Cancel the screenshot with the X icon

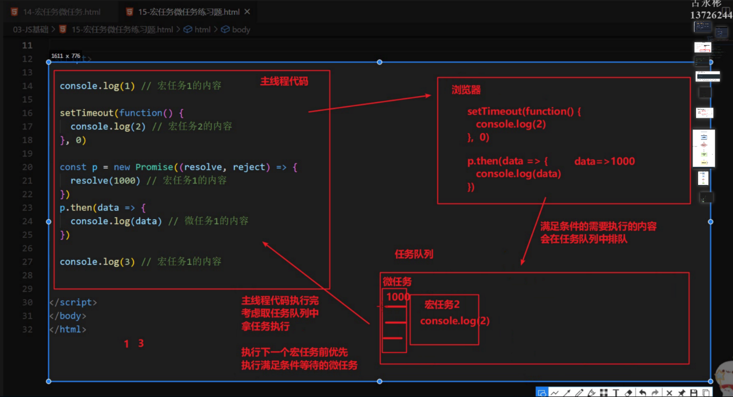pyautogui.click(x=669, y=393)
